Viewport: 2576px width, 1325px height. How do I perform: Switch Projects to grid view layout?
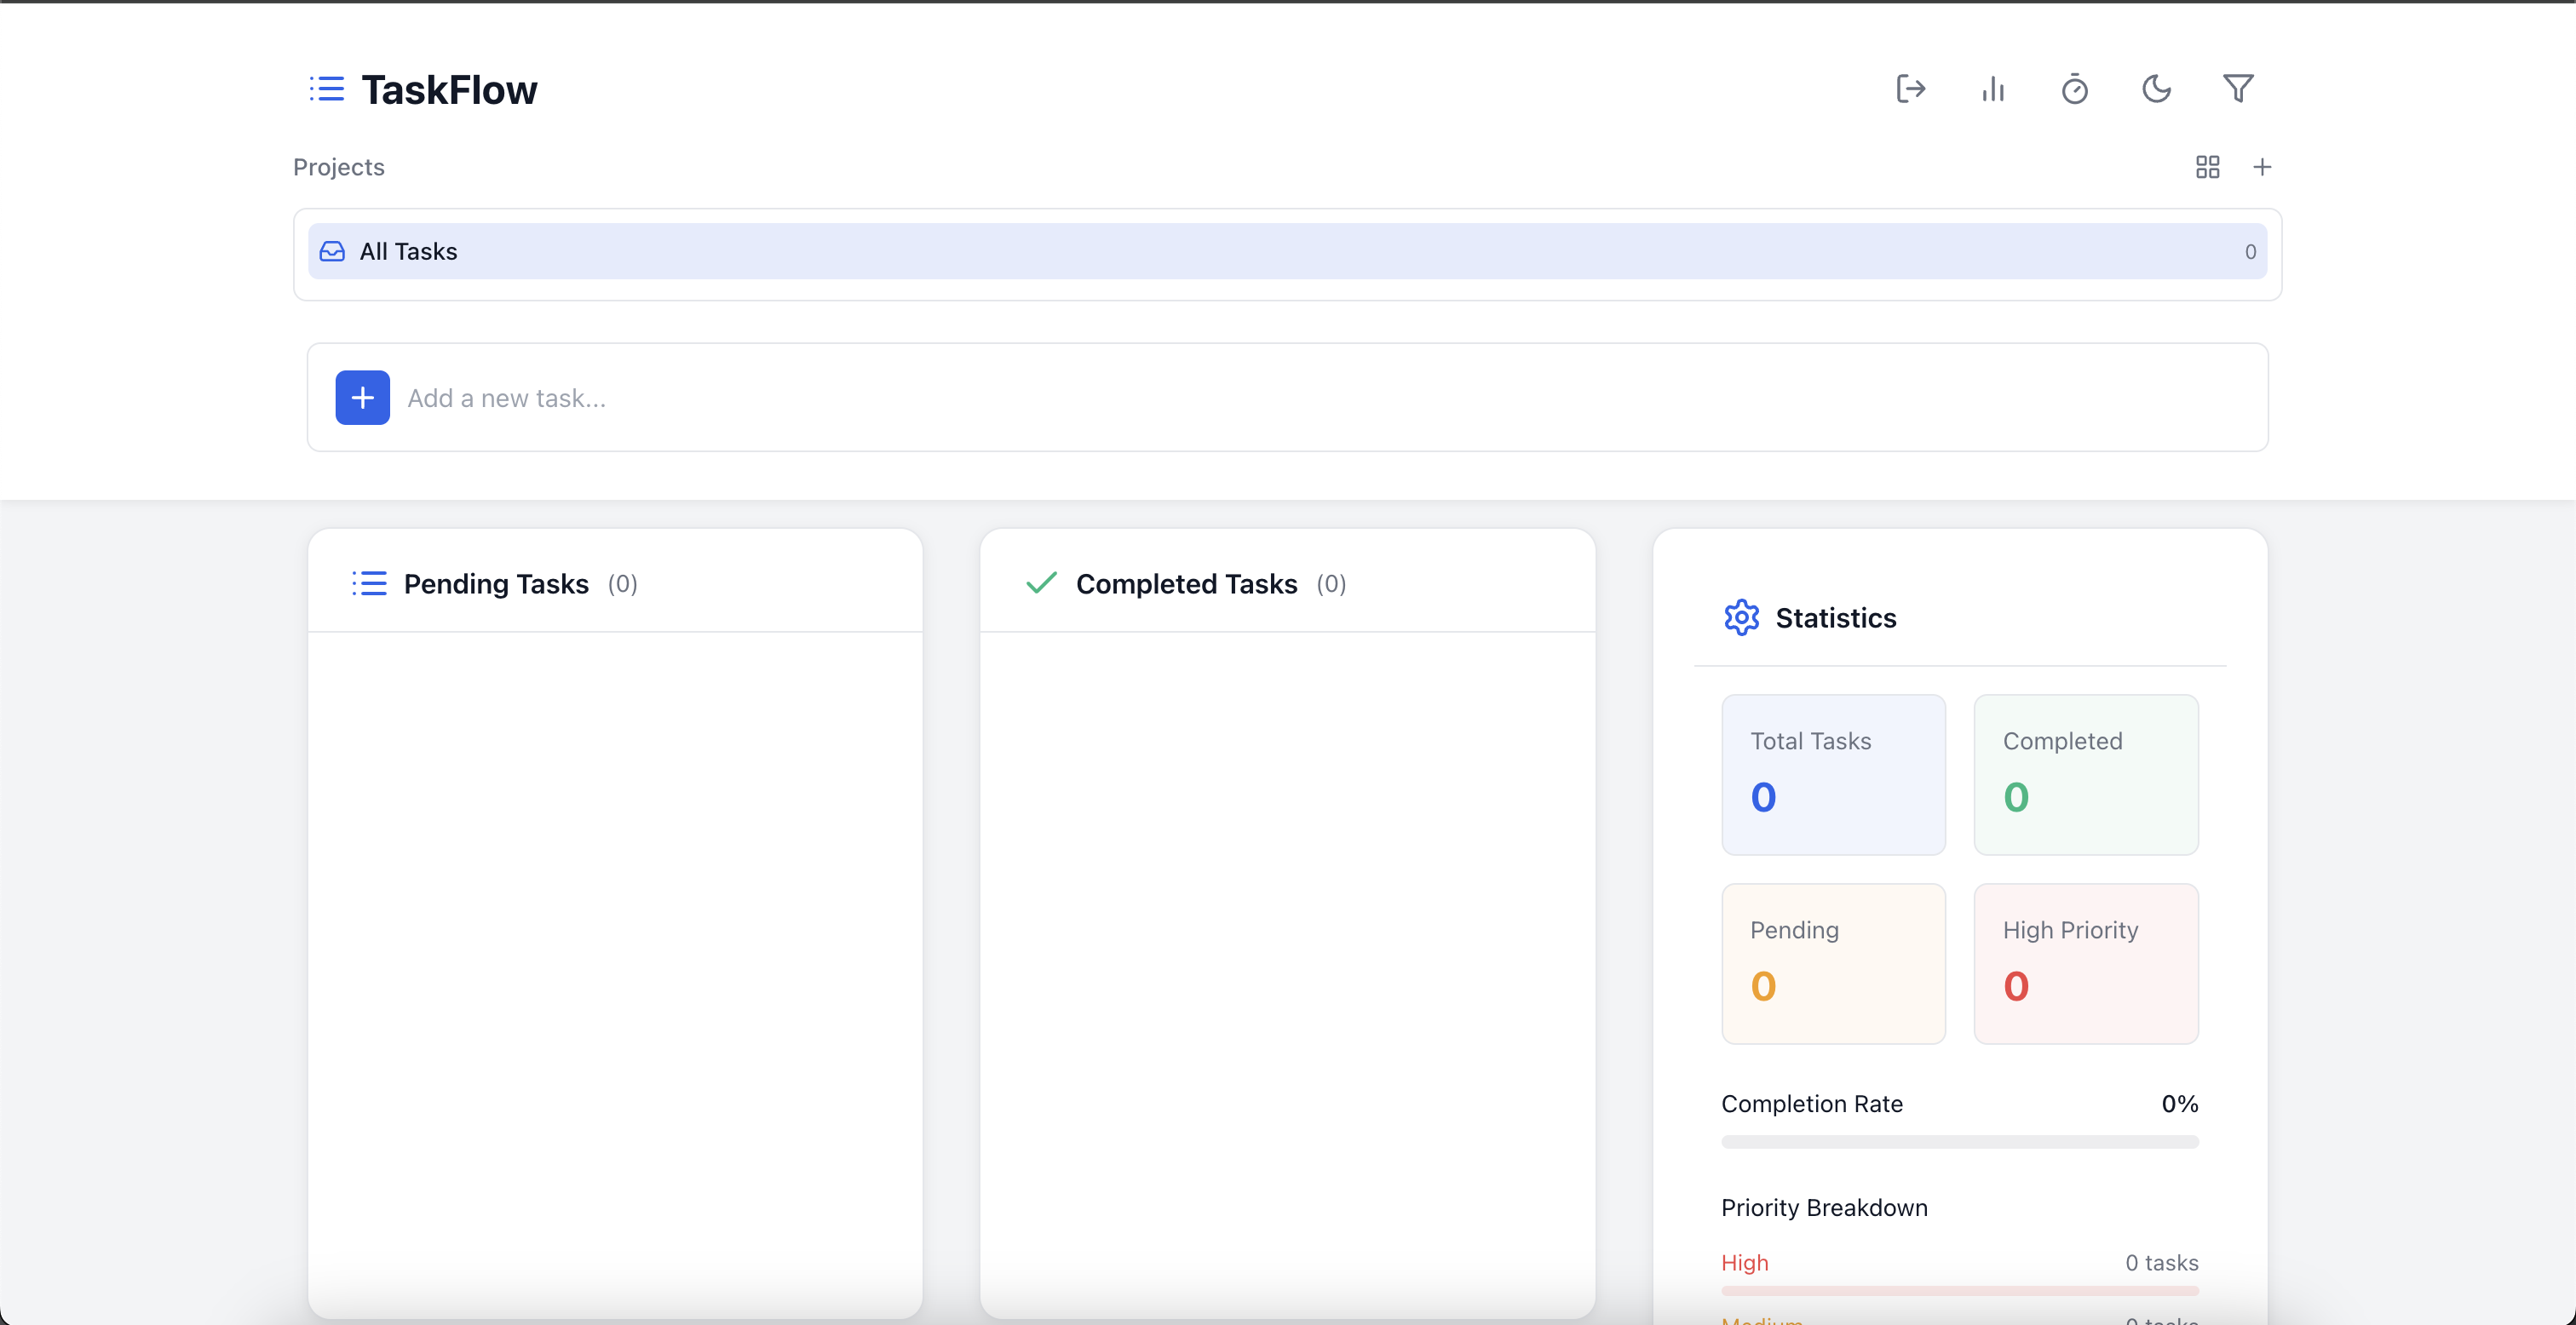(2207, 166)
